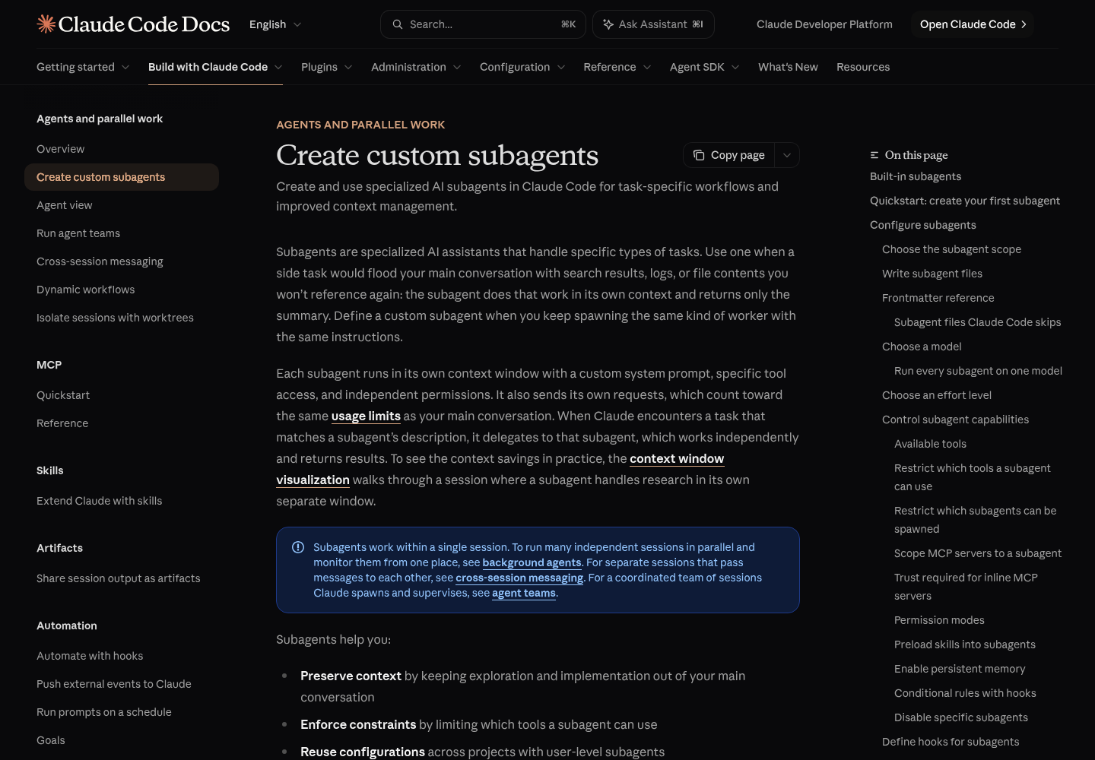Open the background agents link
Screen dimensions: 1095x760
pos(532,562)
